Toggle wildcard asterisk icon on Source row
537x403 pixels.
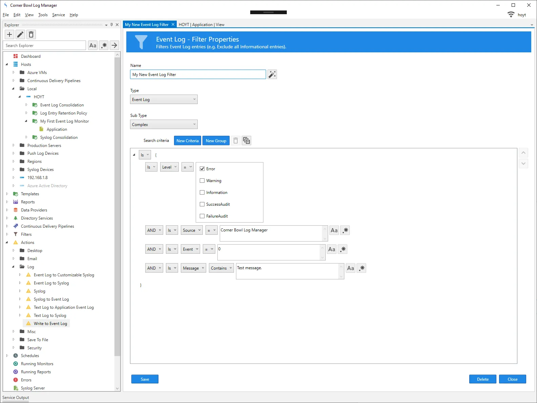point(345,230)
